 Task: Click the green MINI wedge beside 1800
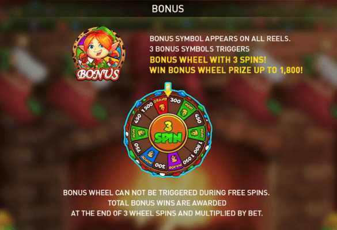[197, 133]
